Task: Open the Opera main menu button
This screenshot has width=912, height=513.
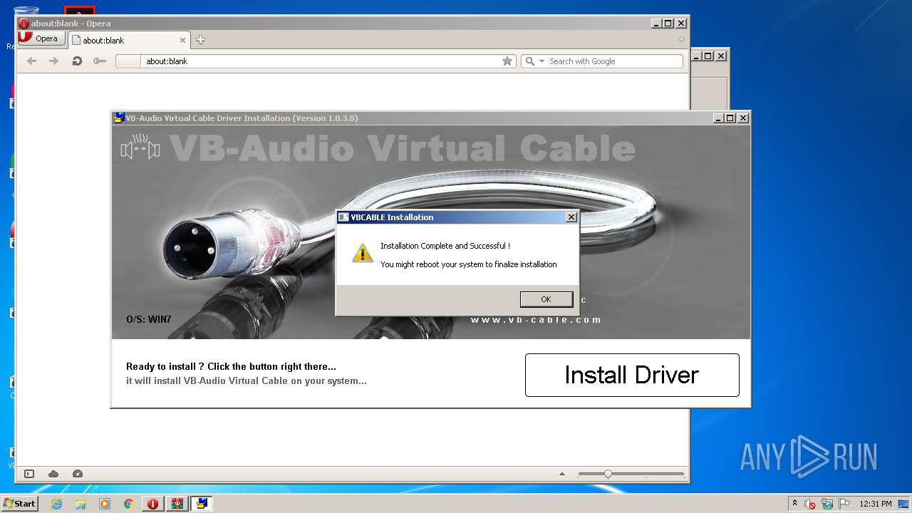Action: coord(41,38)
